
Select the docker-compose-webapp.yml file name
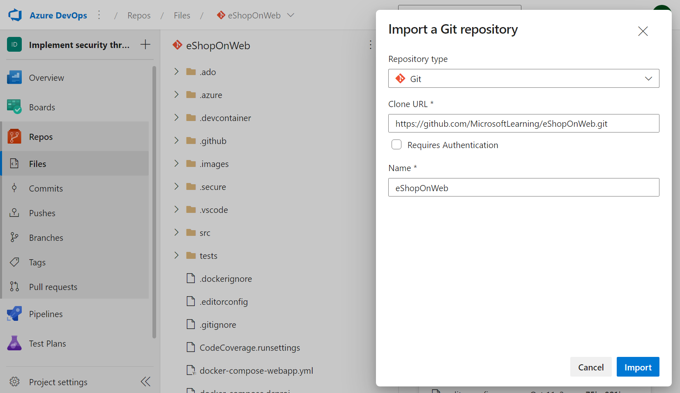256,371
